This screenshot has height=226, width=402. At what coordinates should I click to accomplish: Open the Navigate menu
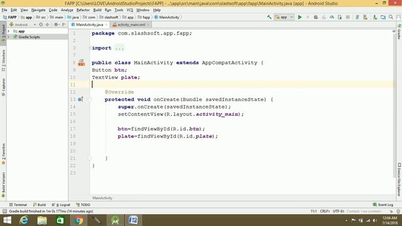38,10
